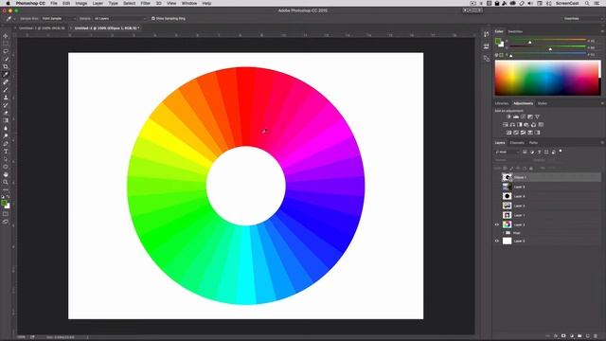Switch to the Libraries tab
Image resolution: width=606 pixels, height=341 pixels.
point(502,103)
